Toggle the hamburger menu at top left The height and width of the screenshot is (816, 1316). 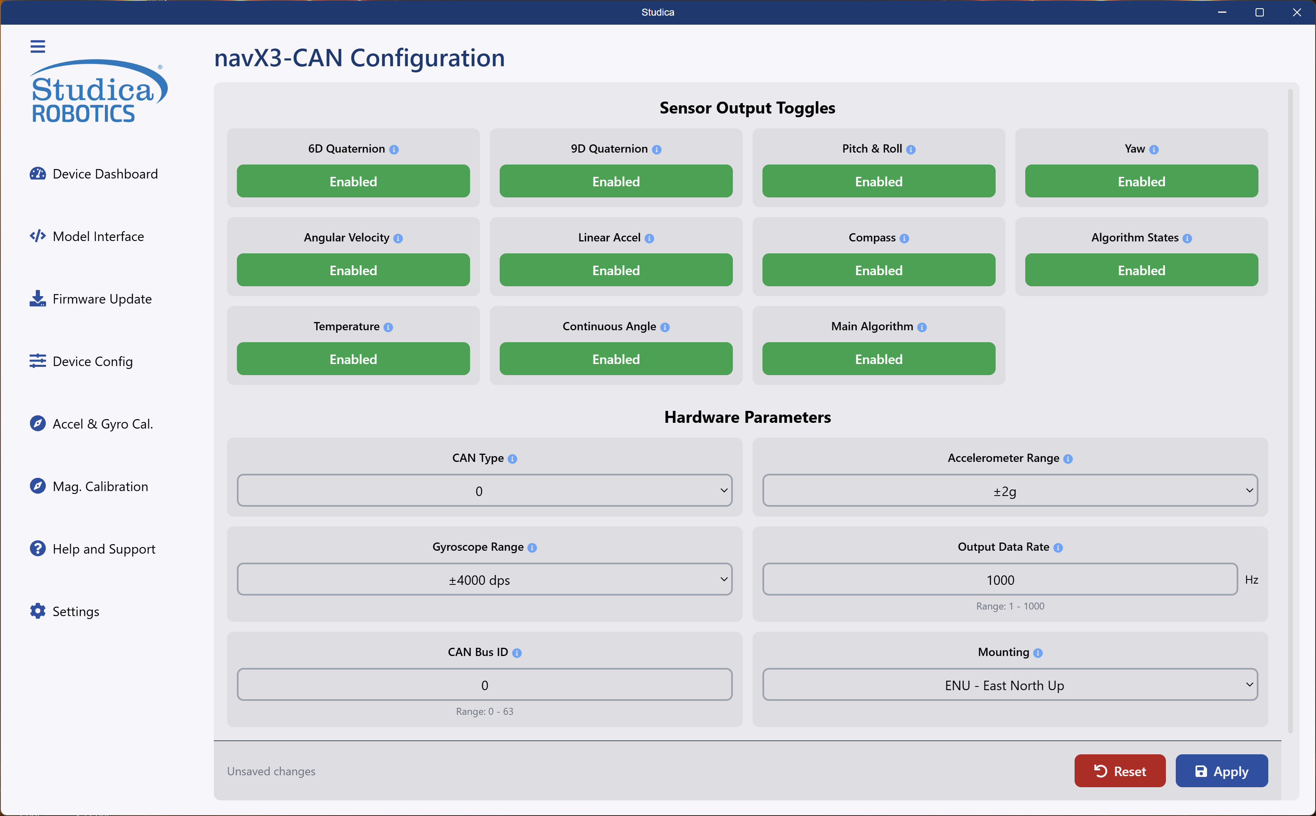coord(38,46)
